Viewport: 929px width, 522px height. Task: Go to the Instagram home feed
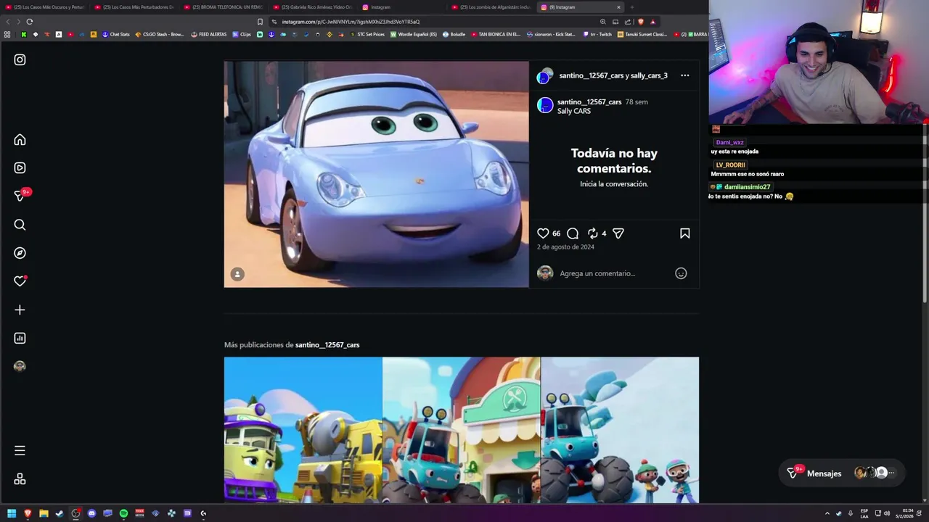(20, 139)
